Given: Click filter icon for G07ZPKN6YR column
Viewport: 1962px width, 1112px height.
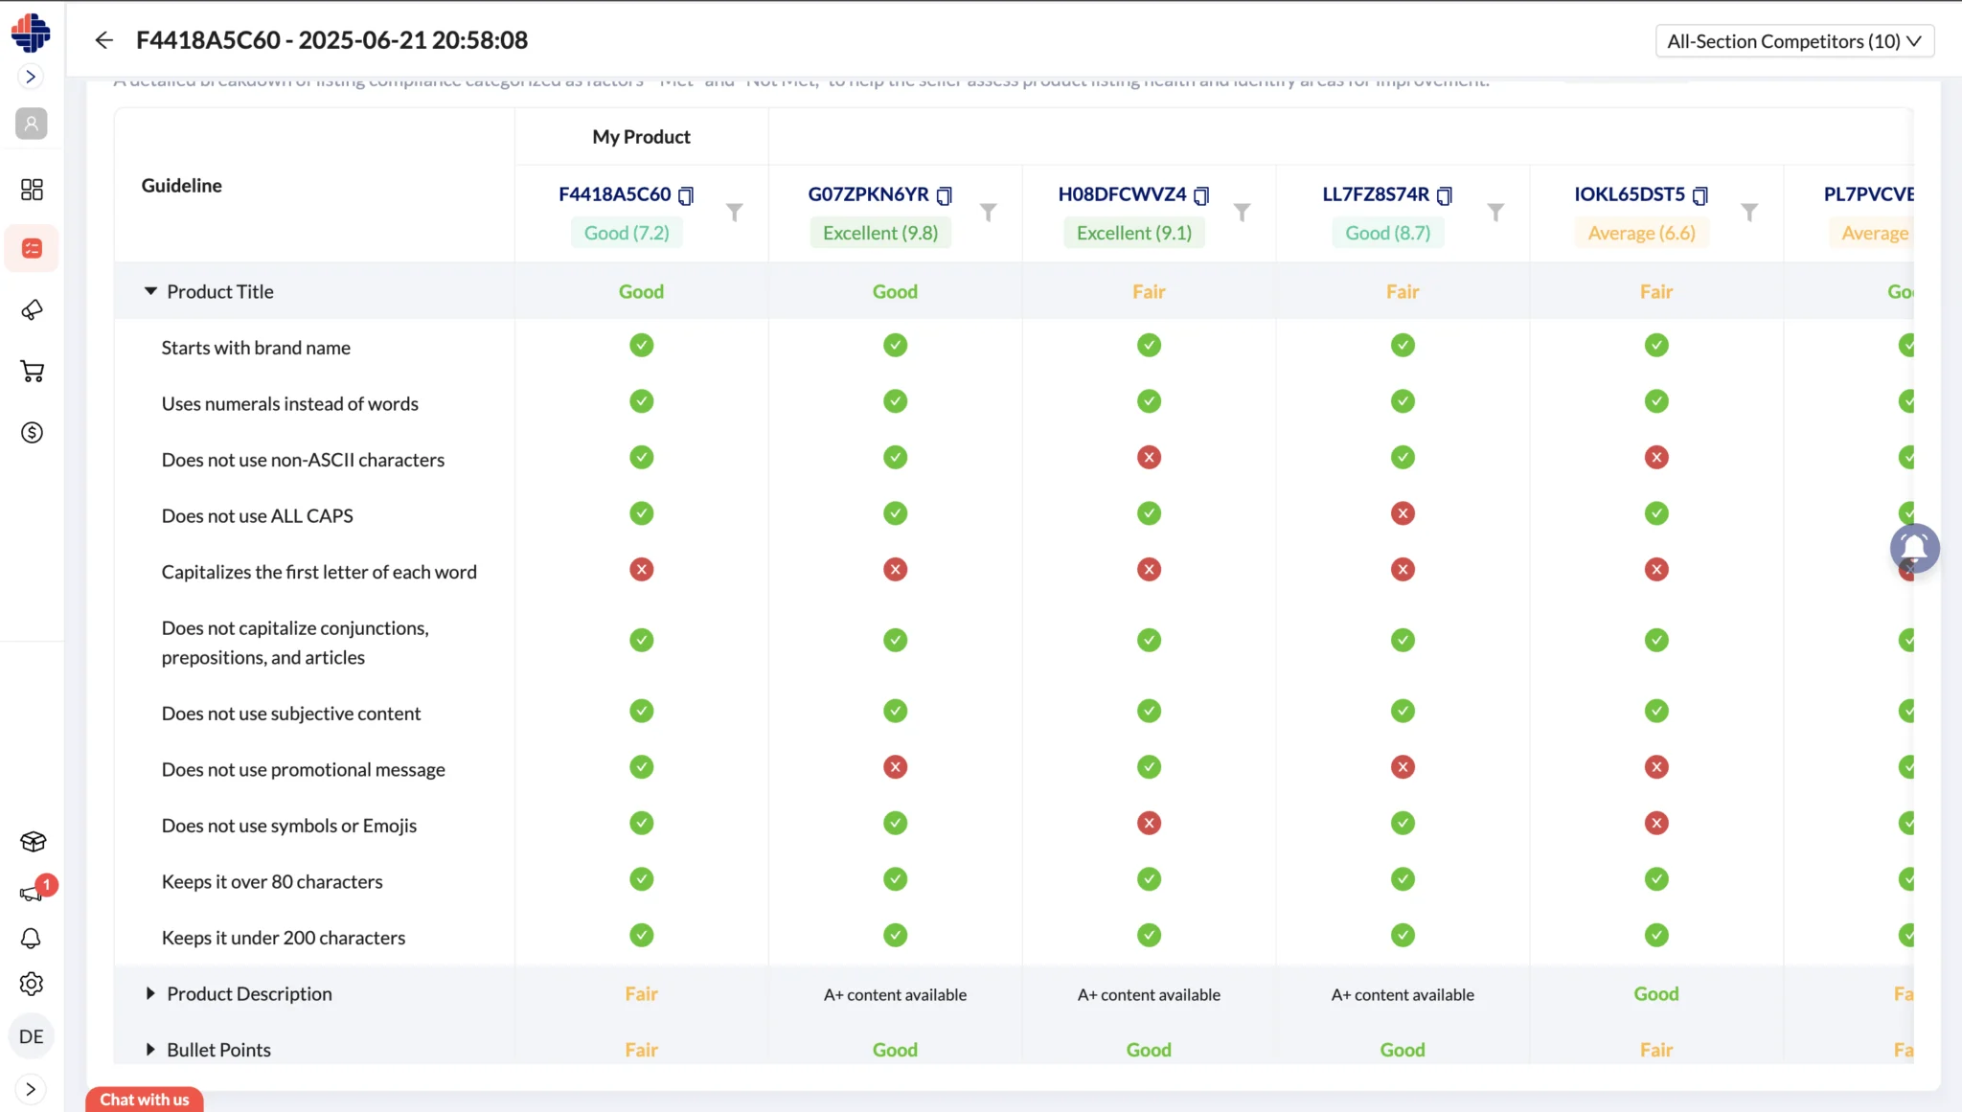Looking at the screenshot, I should coord(988,212).
